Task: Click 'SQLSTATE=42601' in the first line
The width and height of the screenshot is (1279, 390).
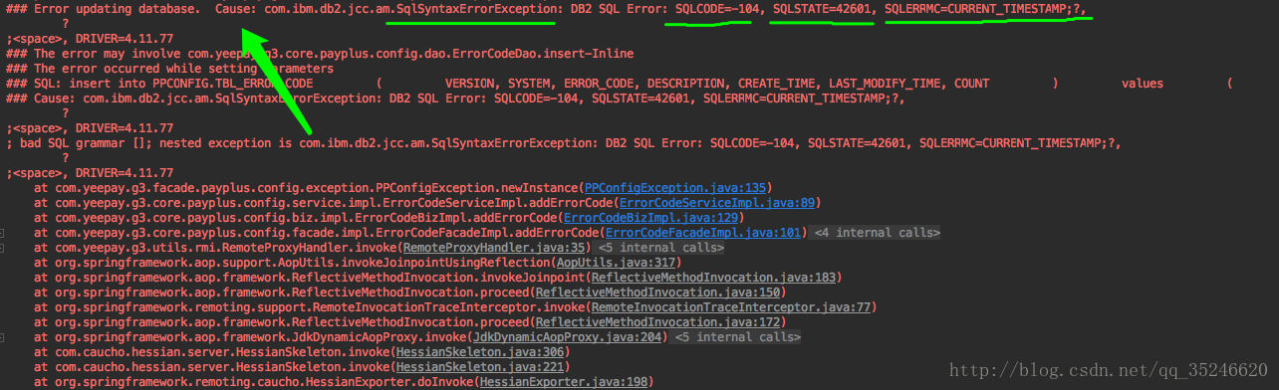Action: 823,9
